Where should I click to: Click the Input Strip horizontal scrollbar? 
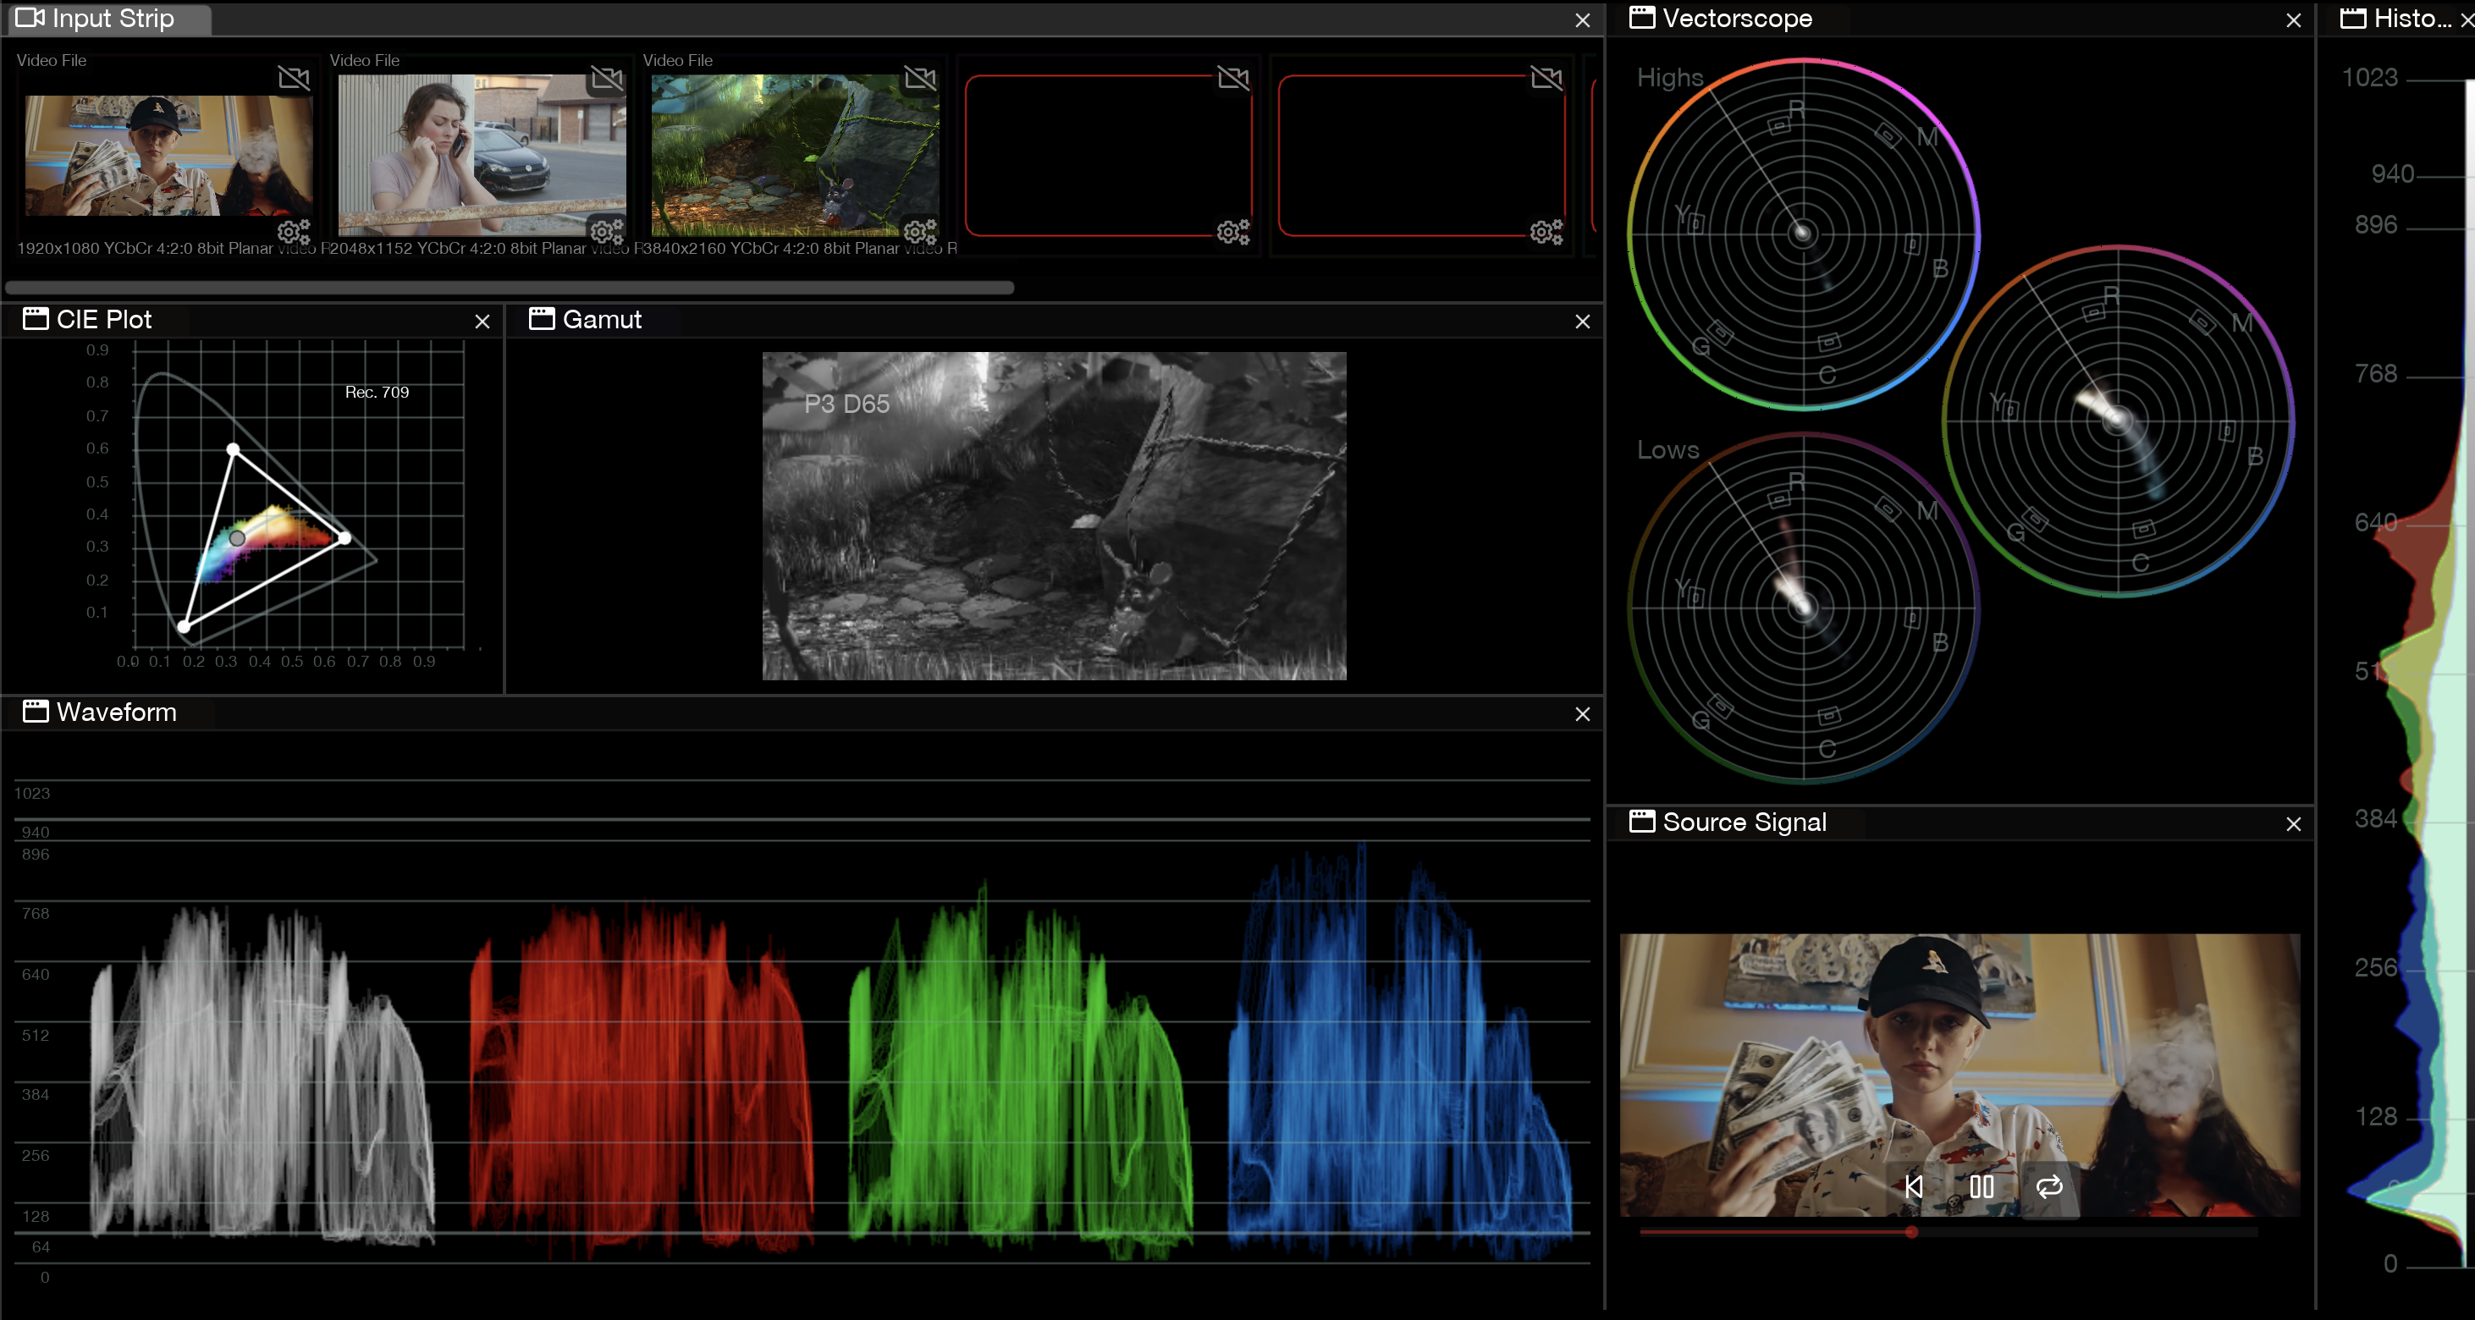click(510, 287)
